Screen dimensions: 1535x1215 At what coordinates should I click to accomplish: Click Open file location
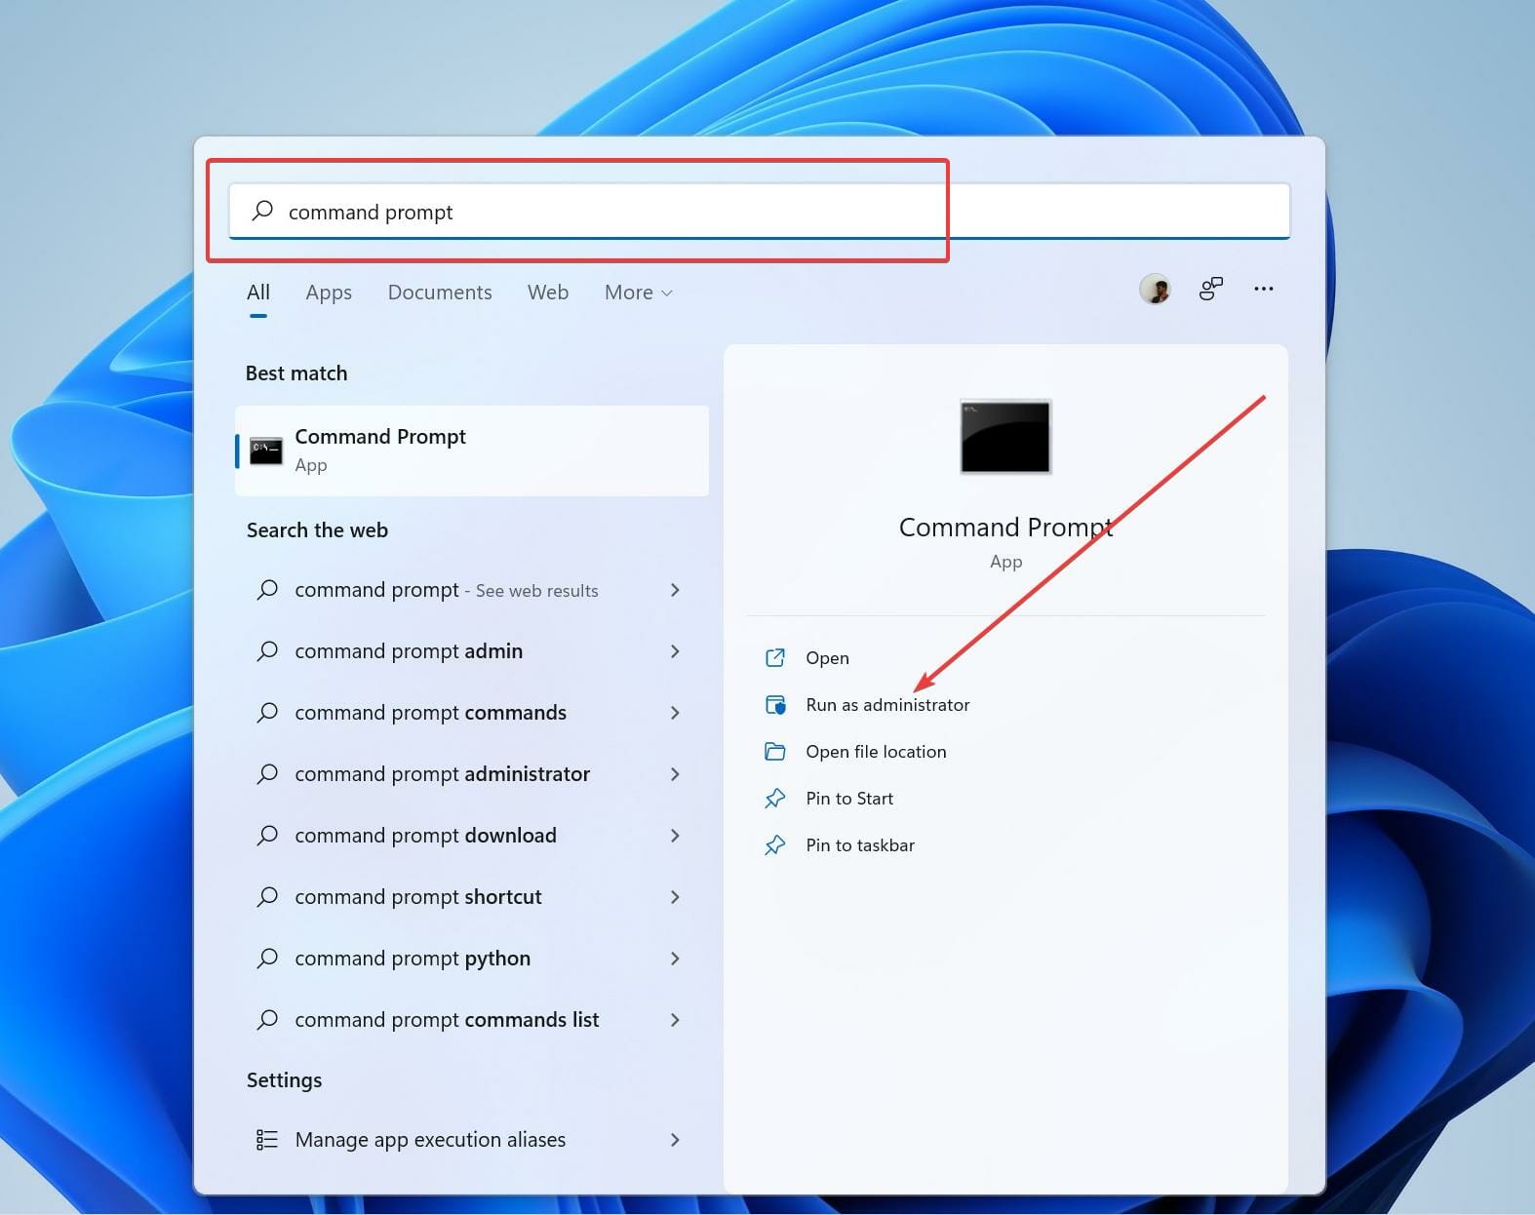pyautogui.click(x=876, y=752)
